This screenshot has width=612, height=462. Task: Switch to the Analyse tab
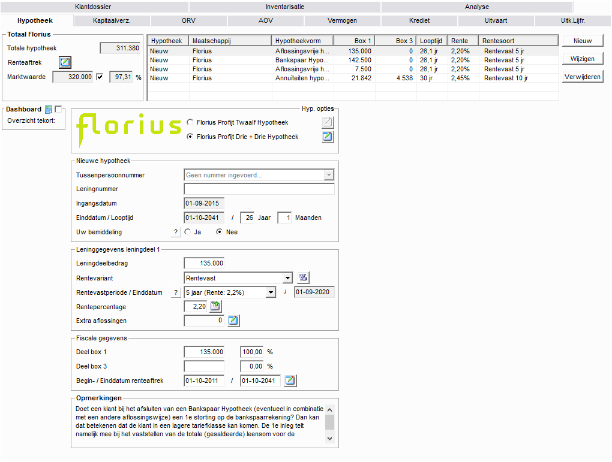click(477, 7)
